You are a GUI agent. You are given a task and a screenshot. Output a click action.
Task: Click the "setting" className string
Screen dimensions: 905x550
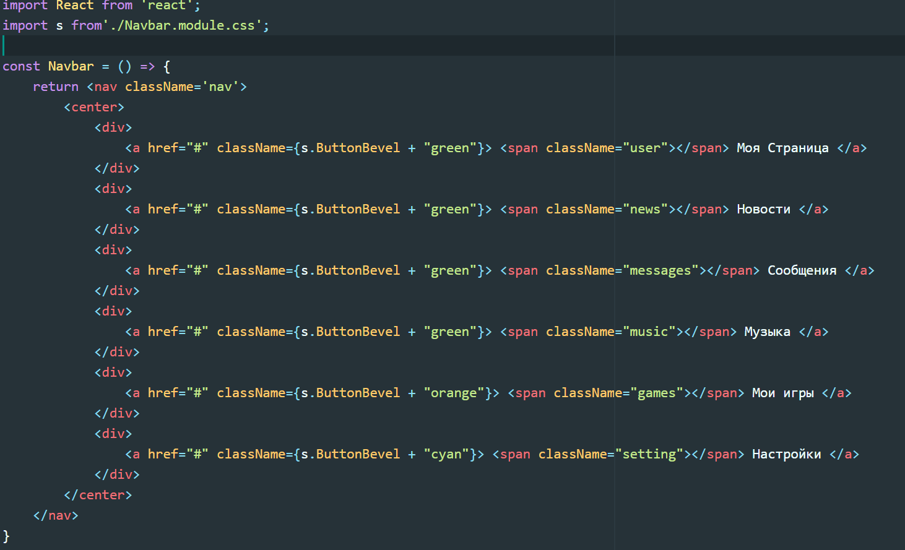click(x=649, y=454)
